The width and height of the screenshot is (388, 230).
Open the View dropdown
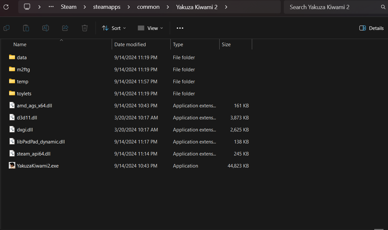[150, 28]
